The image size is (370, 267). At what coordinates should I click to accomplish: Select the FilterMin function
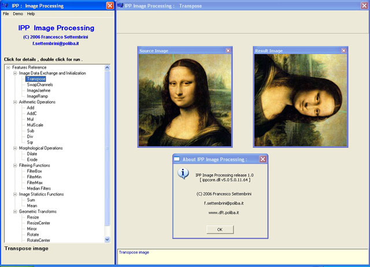pyautogui.click(x=34, y=177)
